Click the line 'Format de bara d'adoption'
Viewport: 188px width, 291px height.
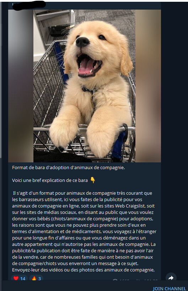click(69, 168)
